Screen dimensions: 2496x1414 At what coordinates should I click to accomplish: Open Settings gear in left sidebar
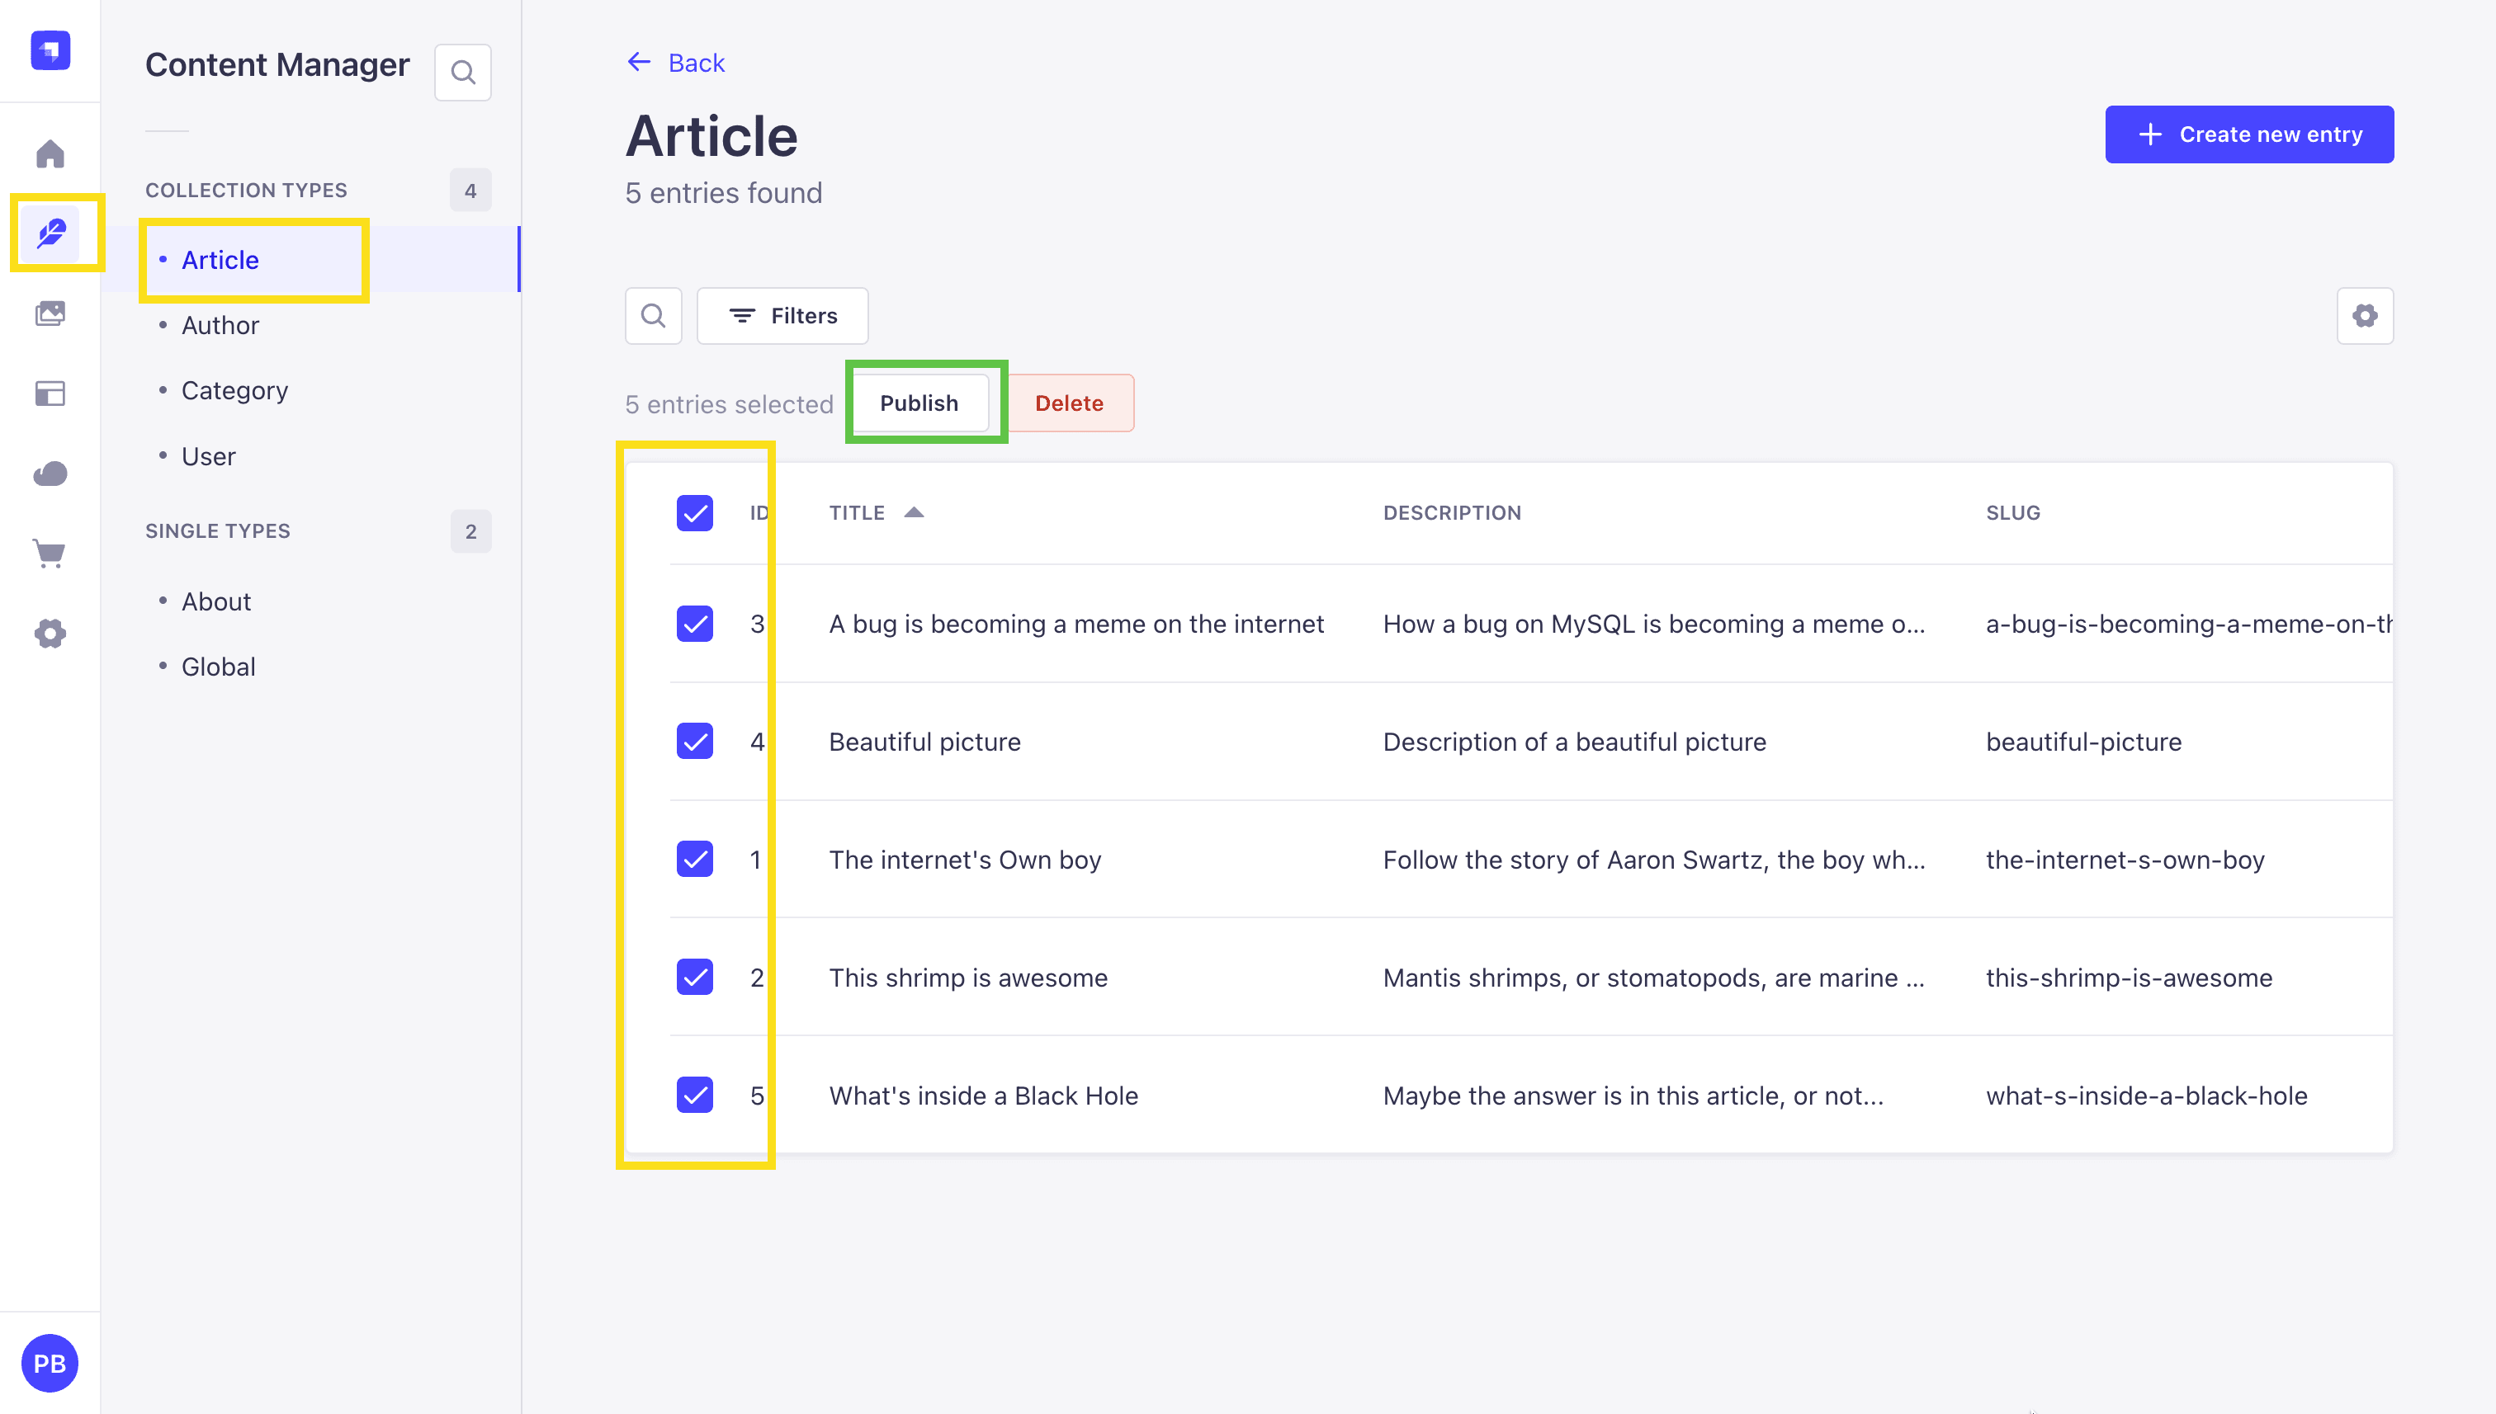point(50,634)
